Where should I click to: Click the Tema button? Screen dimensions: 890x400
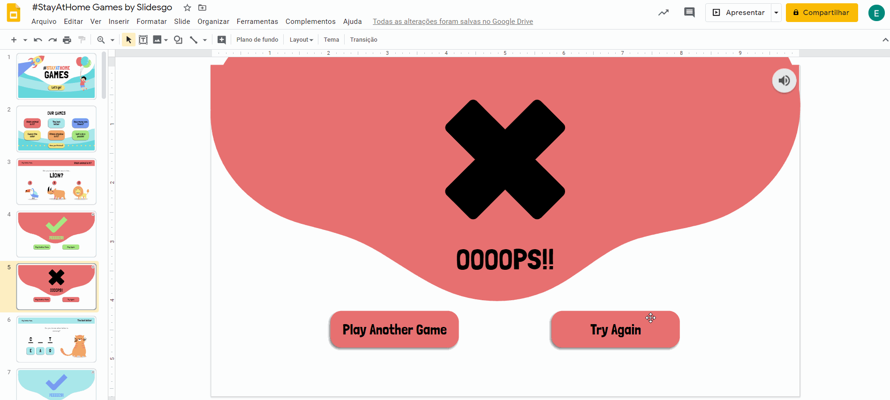pos(331,40)
